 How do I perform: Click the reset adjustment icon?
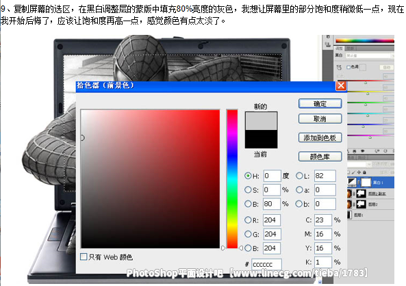click(x=385, y=151)
